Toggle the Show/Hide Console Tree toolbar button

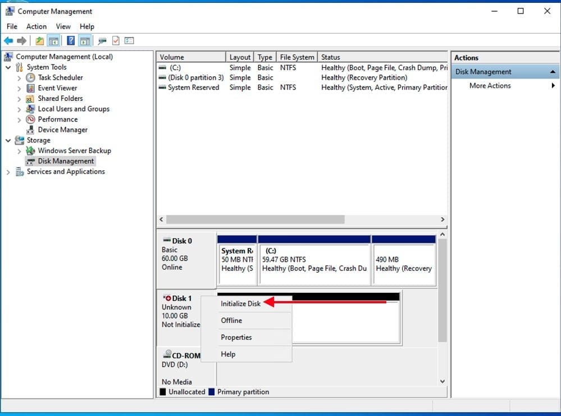click(54, 41)
